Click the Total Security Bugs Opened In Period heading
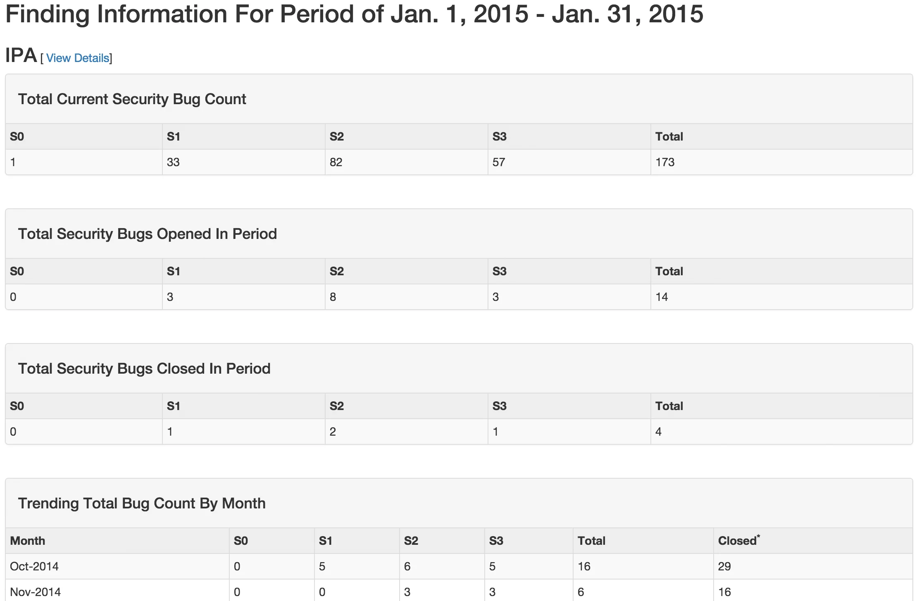The height and width of the screenshot is (601, 919). 147,234
